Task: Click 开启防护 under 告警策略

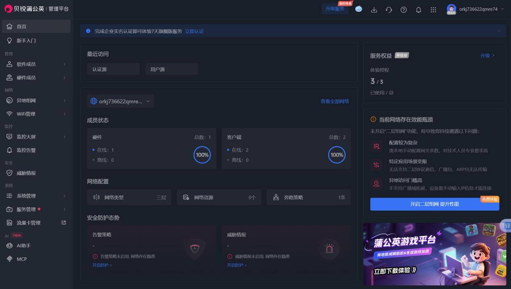Action: click(102, 265)
